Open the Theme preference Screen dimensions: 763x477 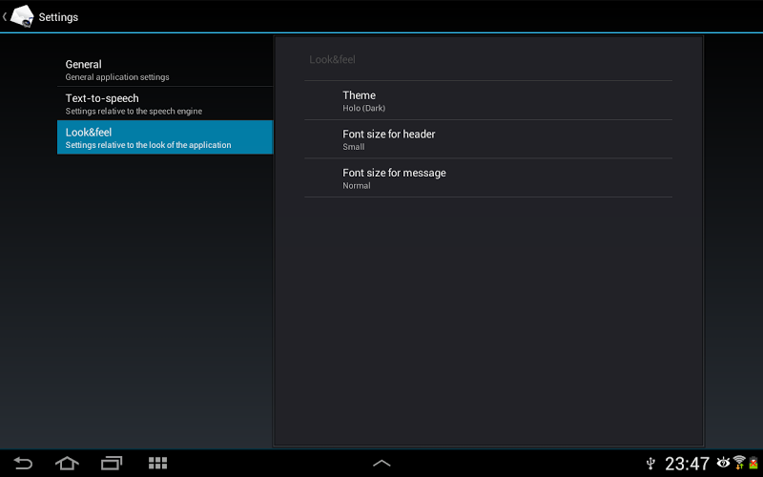488,101
